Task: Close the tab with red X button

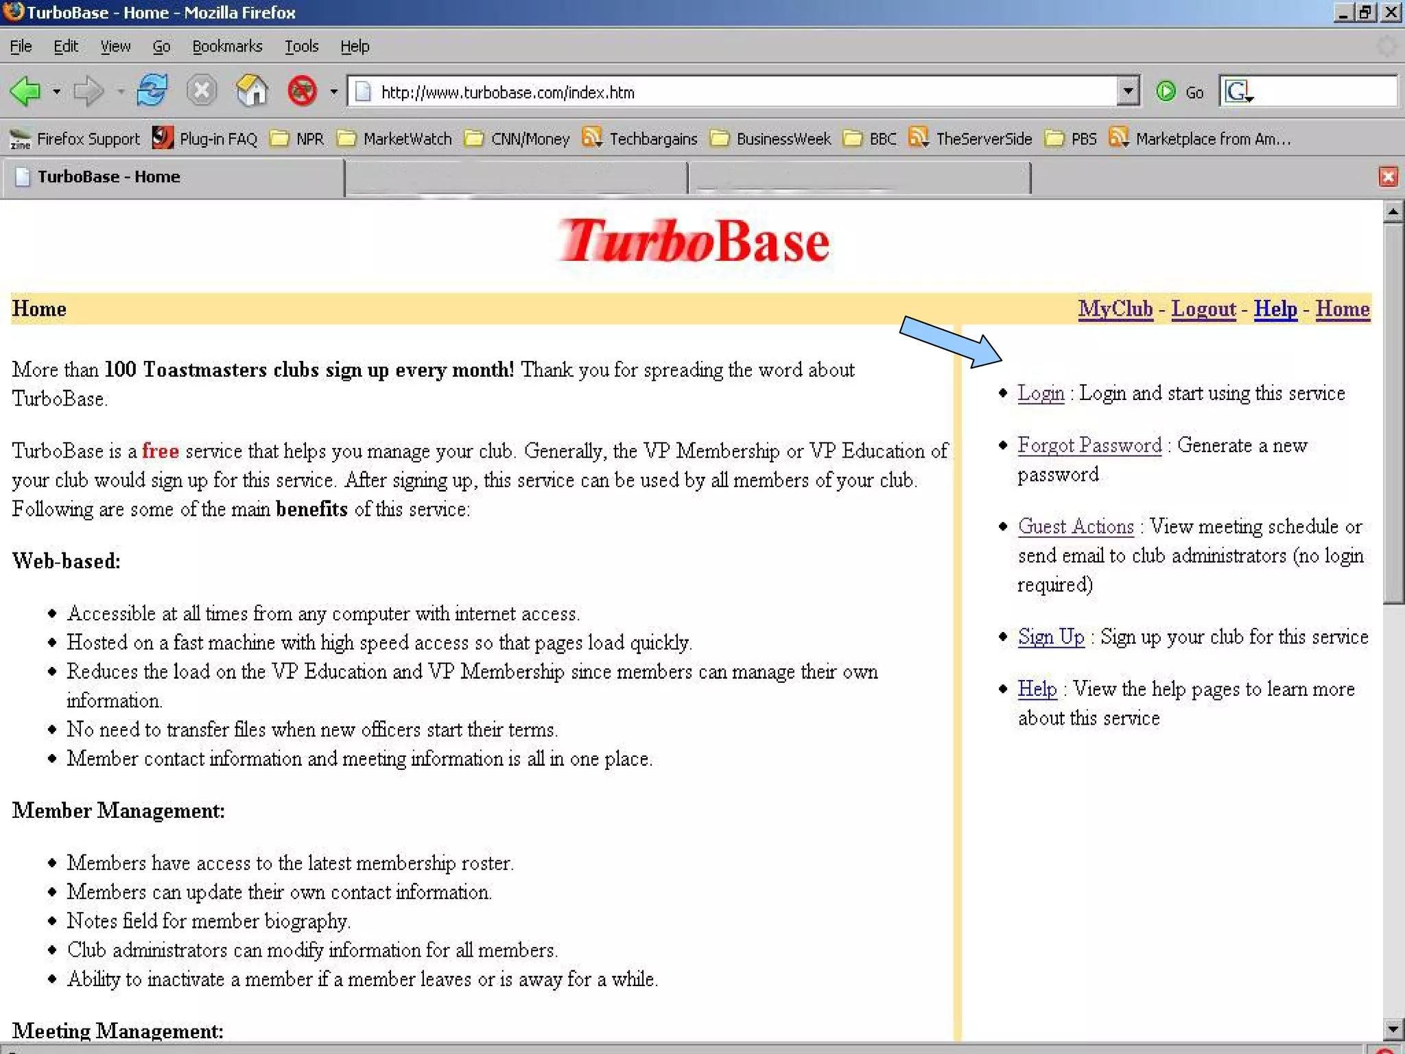Action: (x=1388, y=177)
